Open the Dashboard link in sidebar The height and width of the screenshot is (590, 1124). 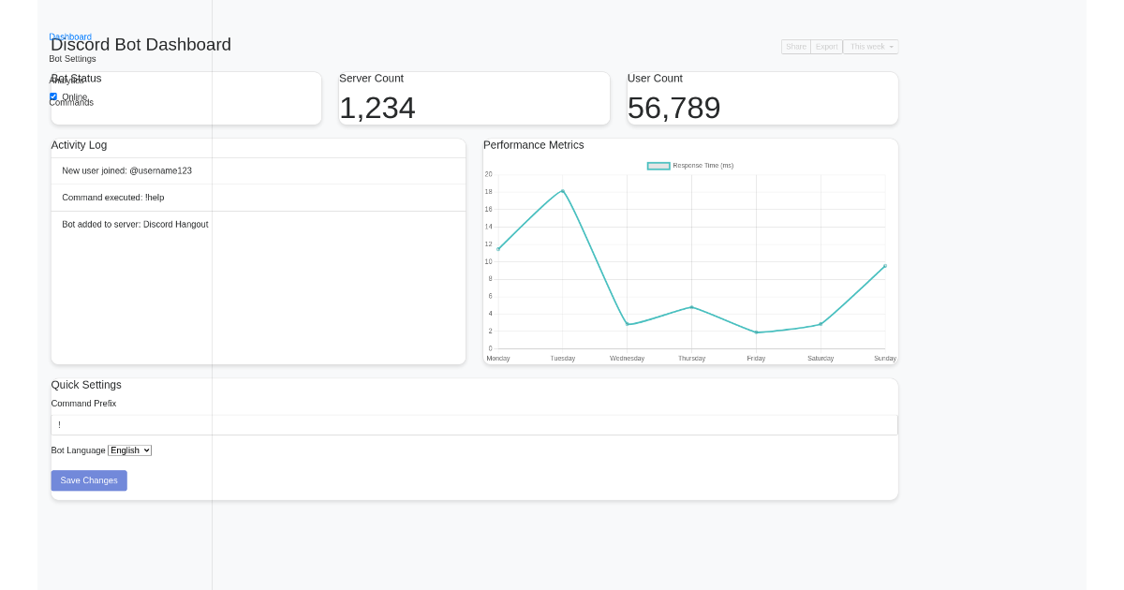click(70, 37)
